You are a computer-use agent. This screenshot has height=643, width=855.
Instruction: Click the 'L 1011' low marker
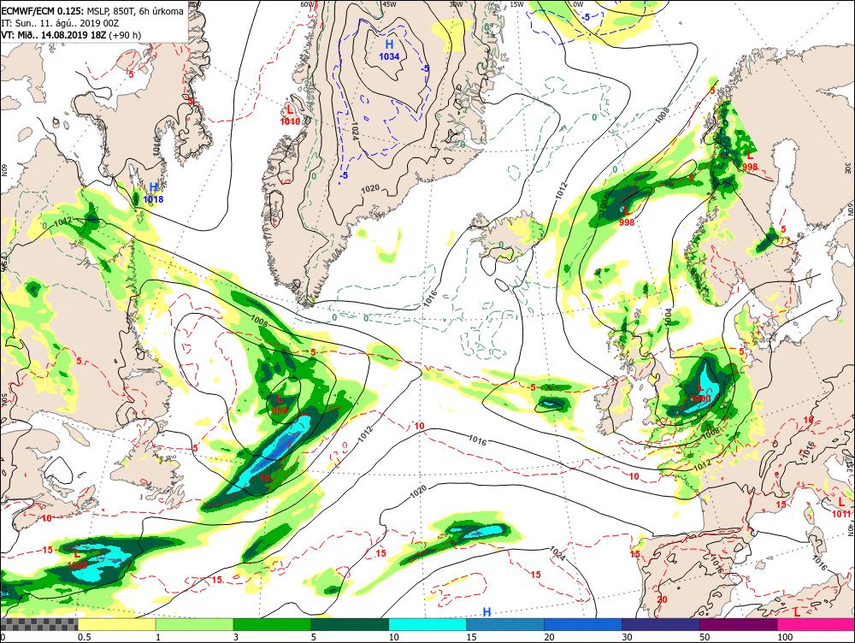[x=841, y=507]
